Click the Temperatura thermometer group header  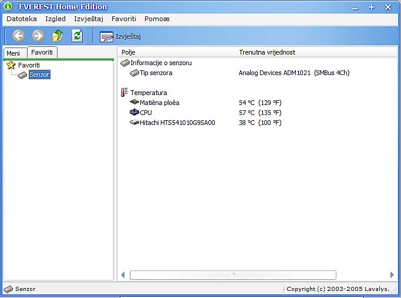[148, 93]
